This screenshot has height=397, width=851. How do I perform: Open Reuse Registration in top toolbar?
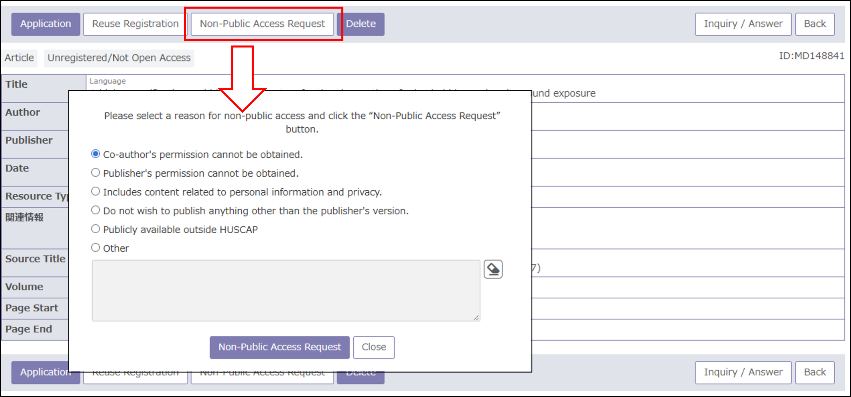(135, 24)
